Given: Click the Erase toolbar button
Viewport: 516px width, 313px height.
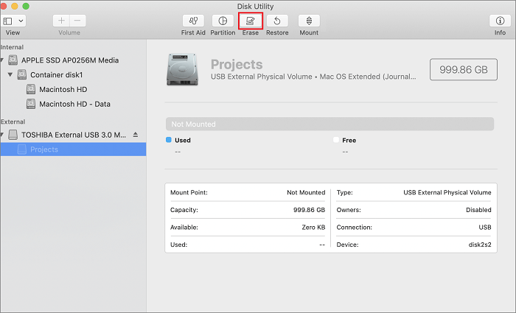Looking at the screenshot, I should 251,21.
